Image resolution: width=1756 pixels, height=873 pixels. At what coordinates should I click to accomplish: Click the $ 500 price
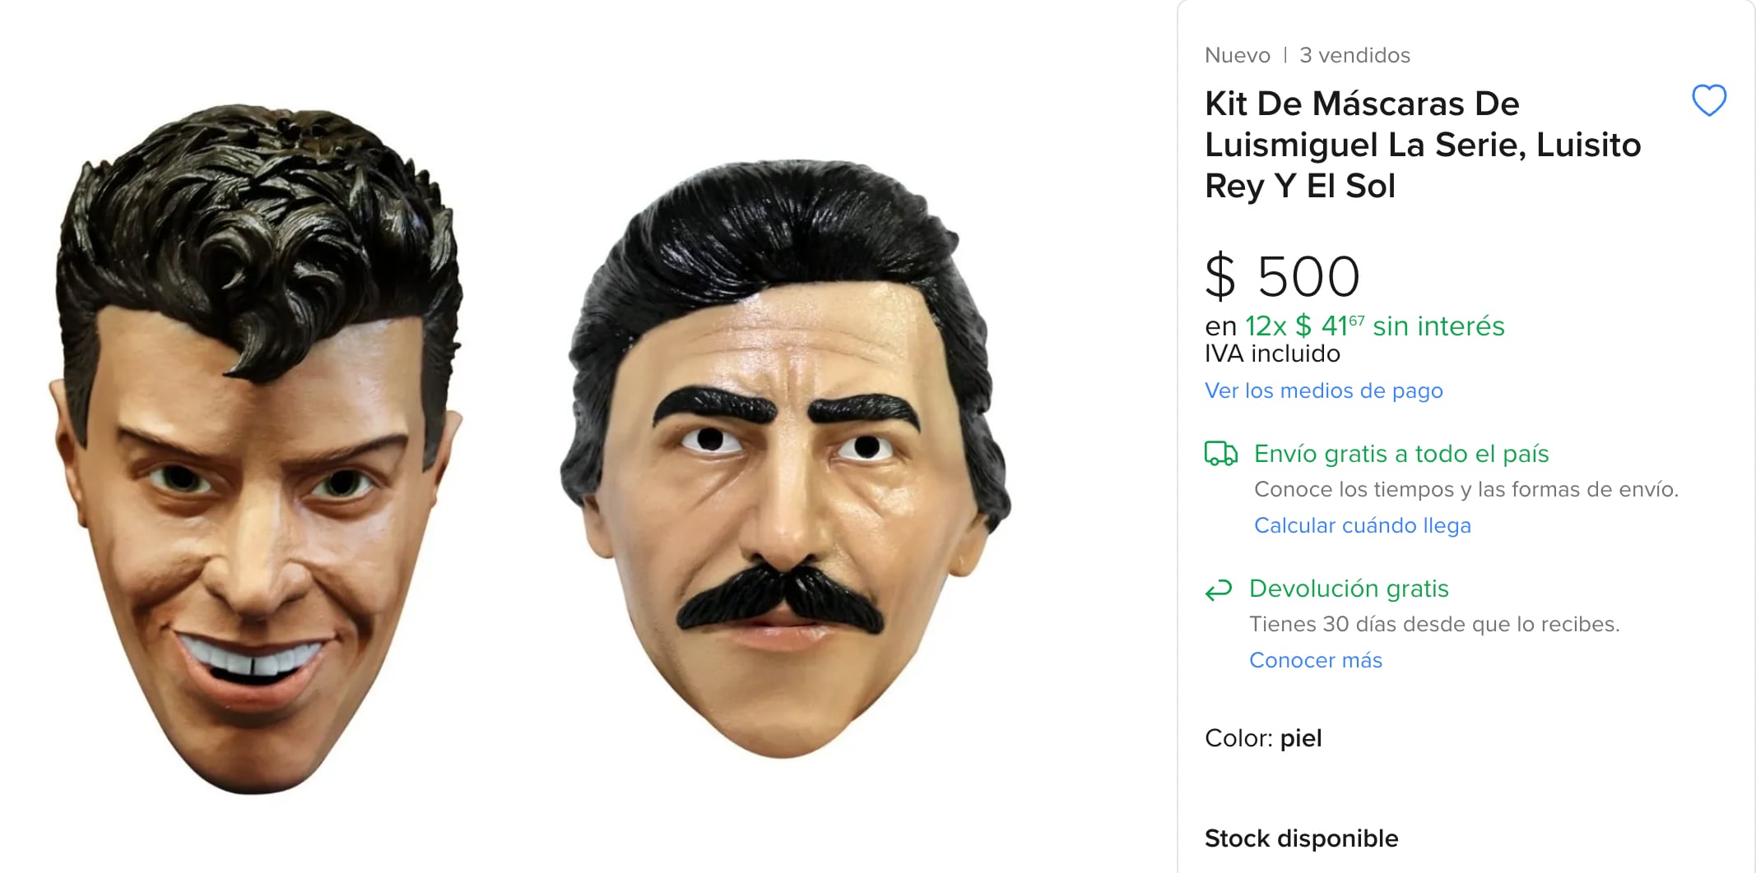(1282, 276)
